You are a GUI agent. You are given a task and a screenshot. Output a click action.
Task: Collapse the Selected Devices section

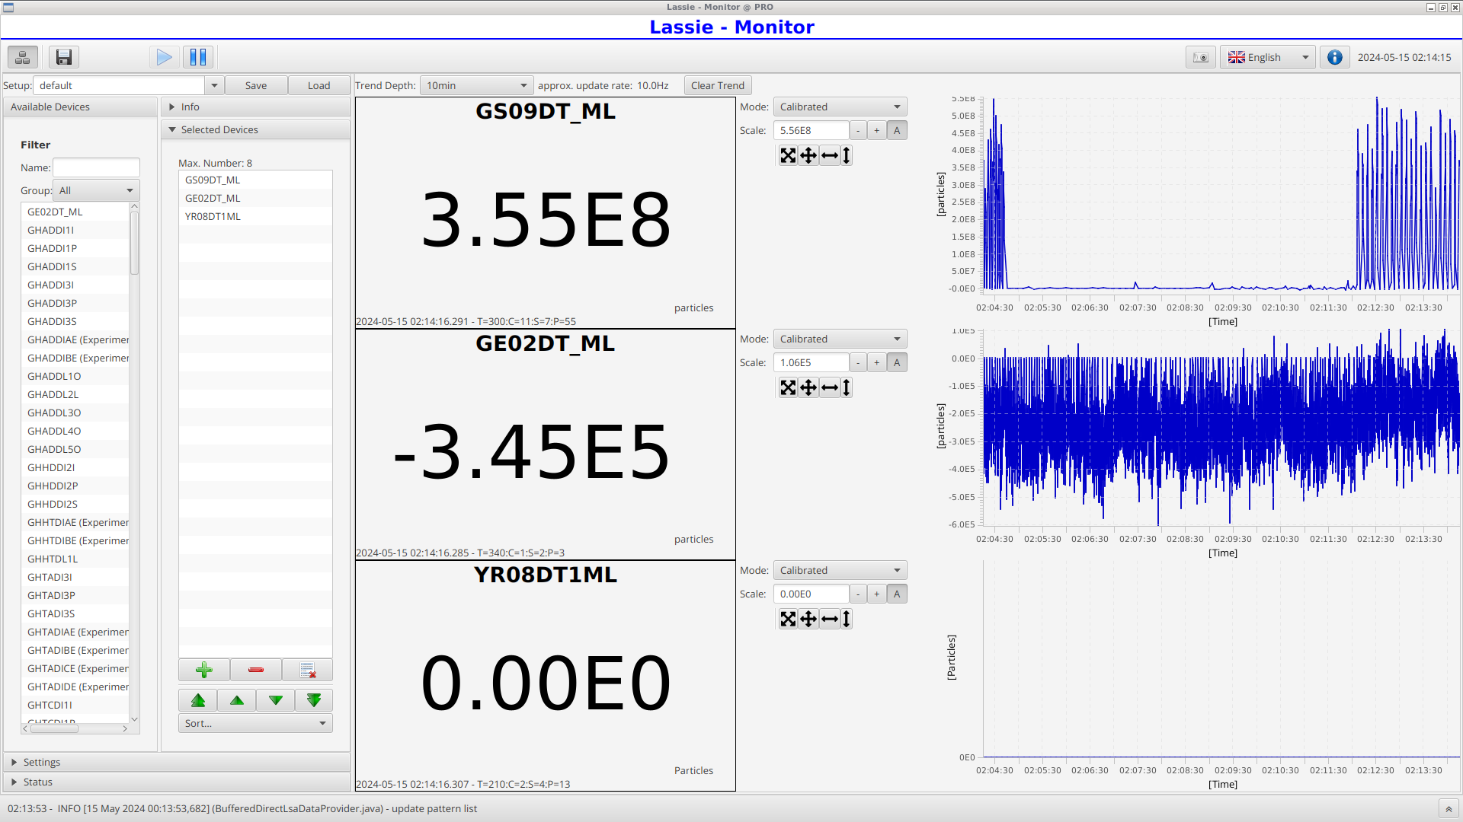pyautogui.click(x=255, y=129)
